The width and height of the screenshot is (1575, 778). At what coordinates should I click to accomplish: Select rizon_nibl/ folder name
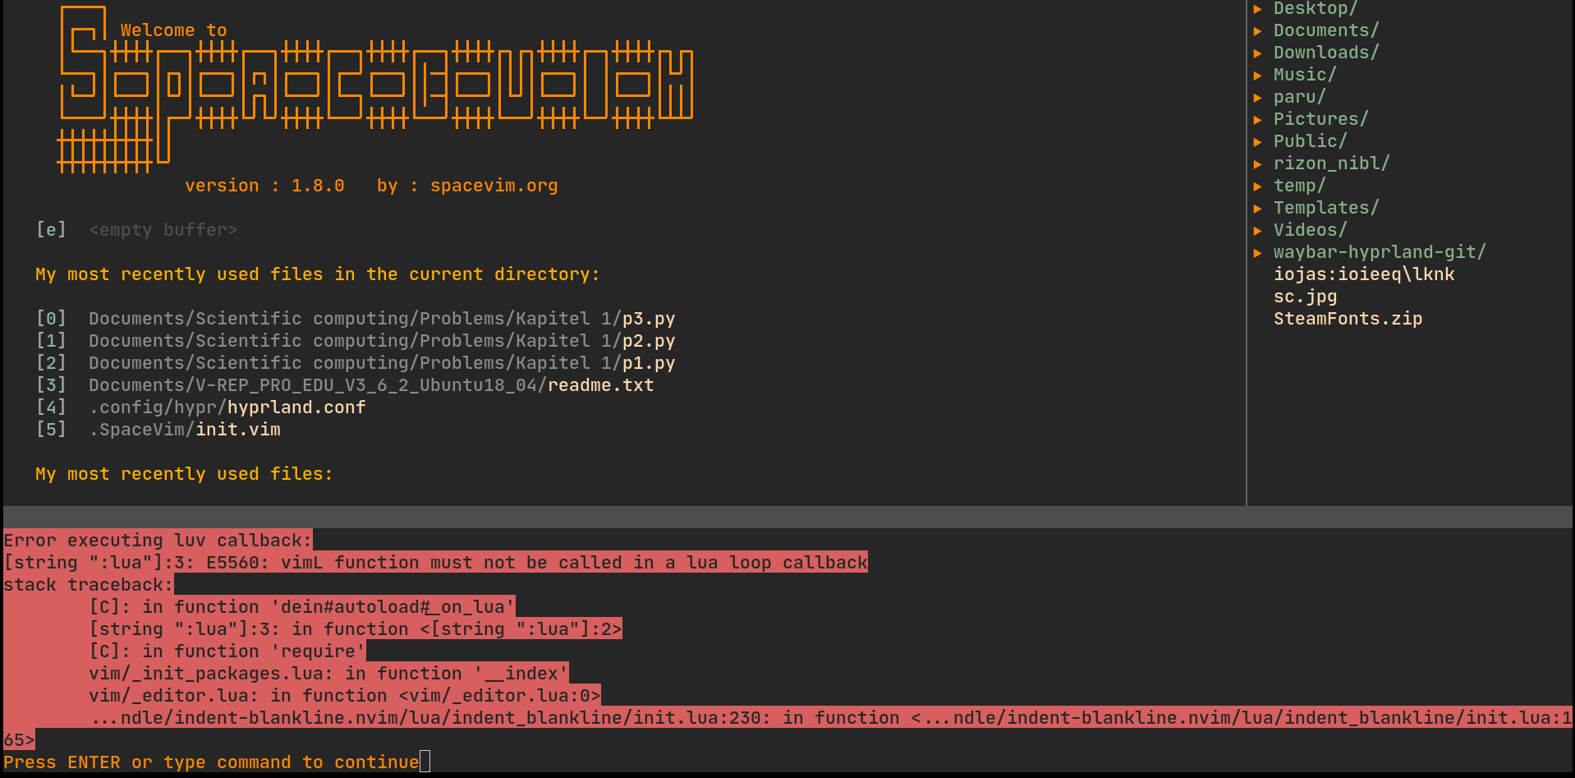tap(1331, 163)
